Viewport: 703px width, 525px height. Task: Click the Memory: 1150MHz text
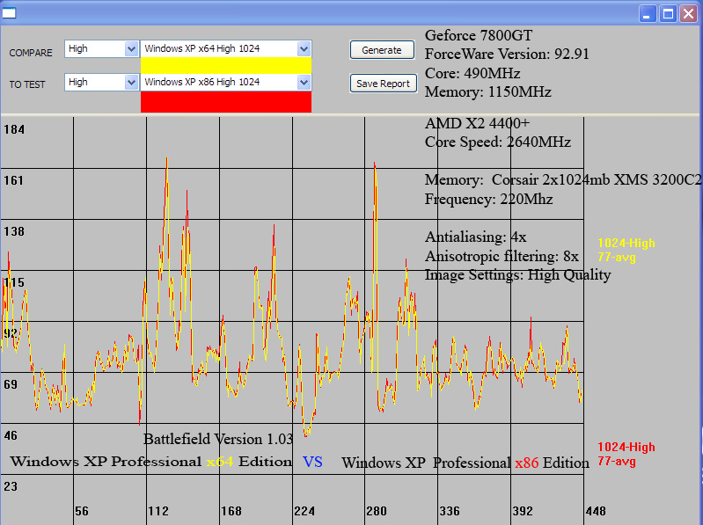pos(487,91)
